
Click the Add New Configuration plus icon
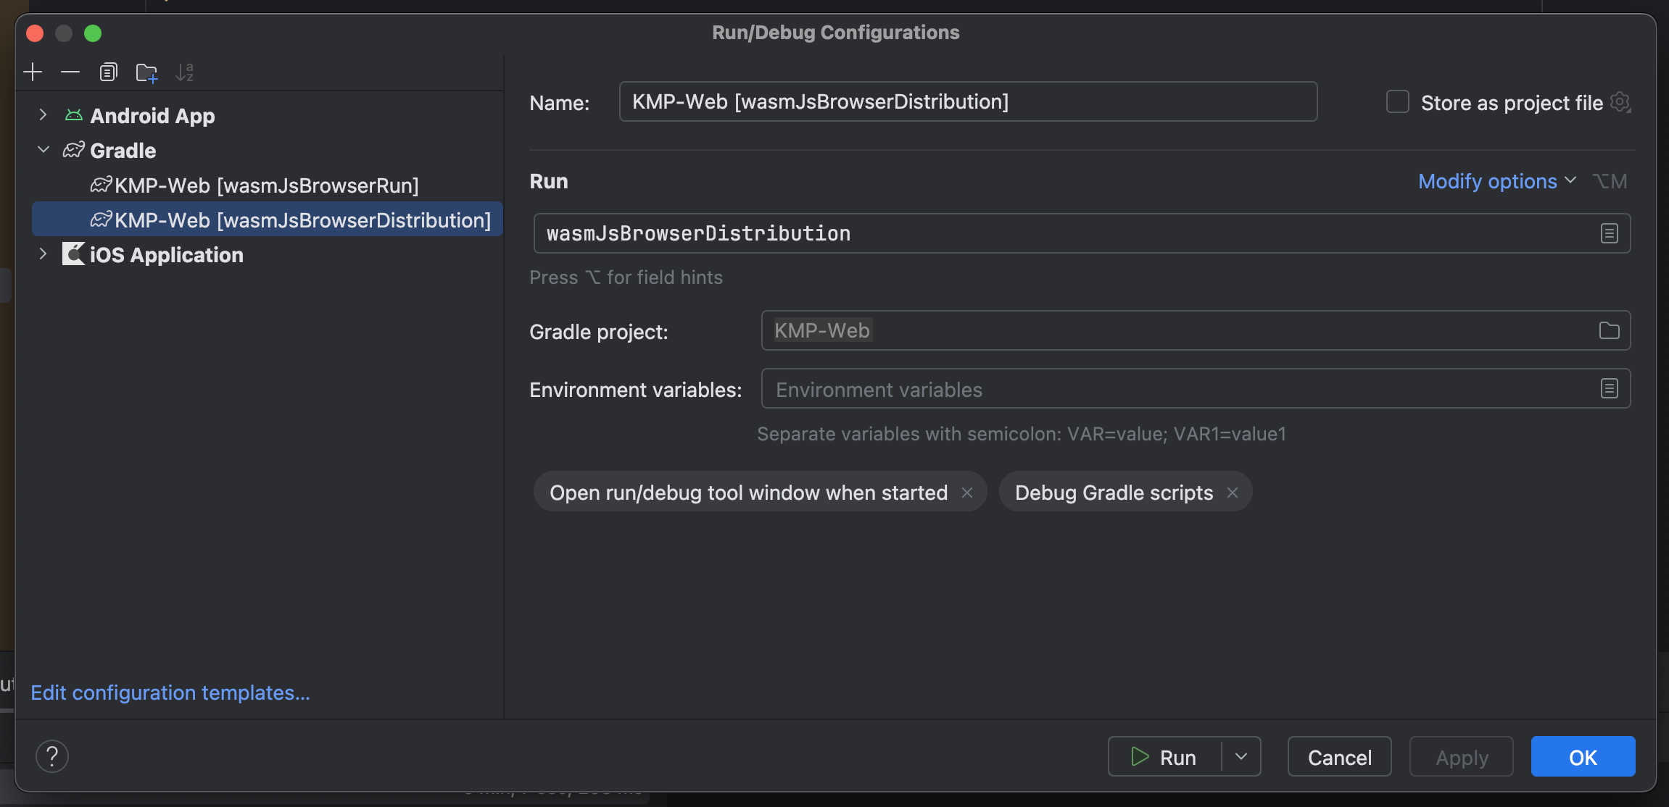pos(33,72)
